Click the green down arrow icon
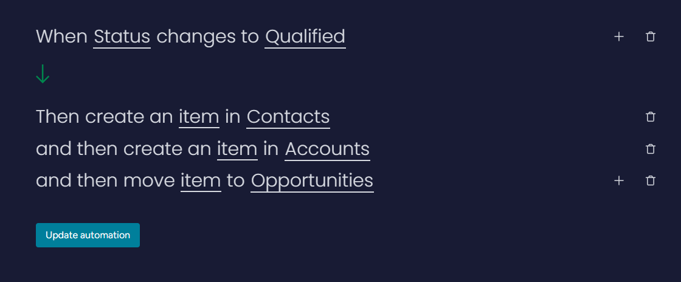681x282 pixels. (43, 74)
